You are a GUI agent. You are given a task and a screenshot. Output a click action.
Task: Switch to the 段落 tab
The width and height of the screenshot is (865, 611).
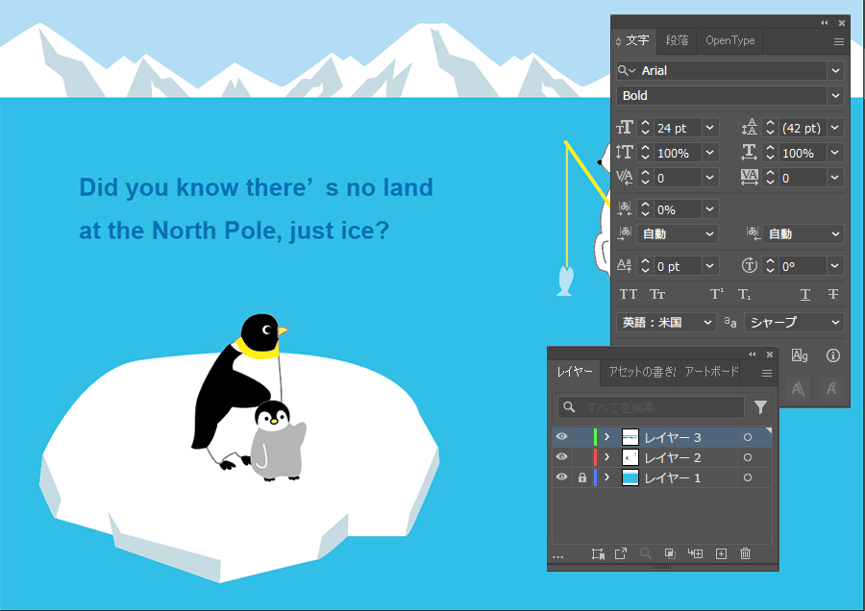point(678,40)
